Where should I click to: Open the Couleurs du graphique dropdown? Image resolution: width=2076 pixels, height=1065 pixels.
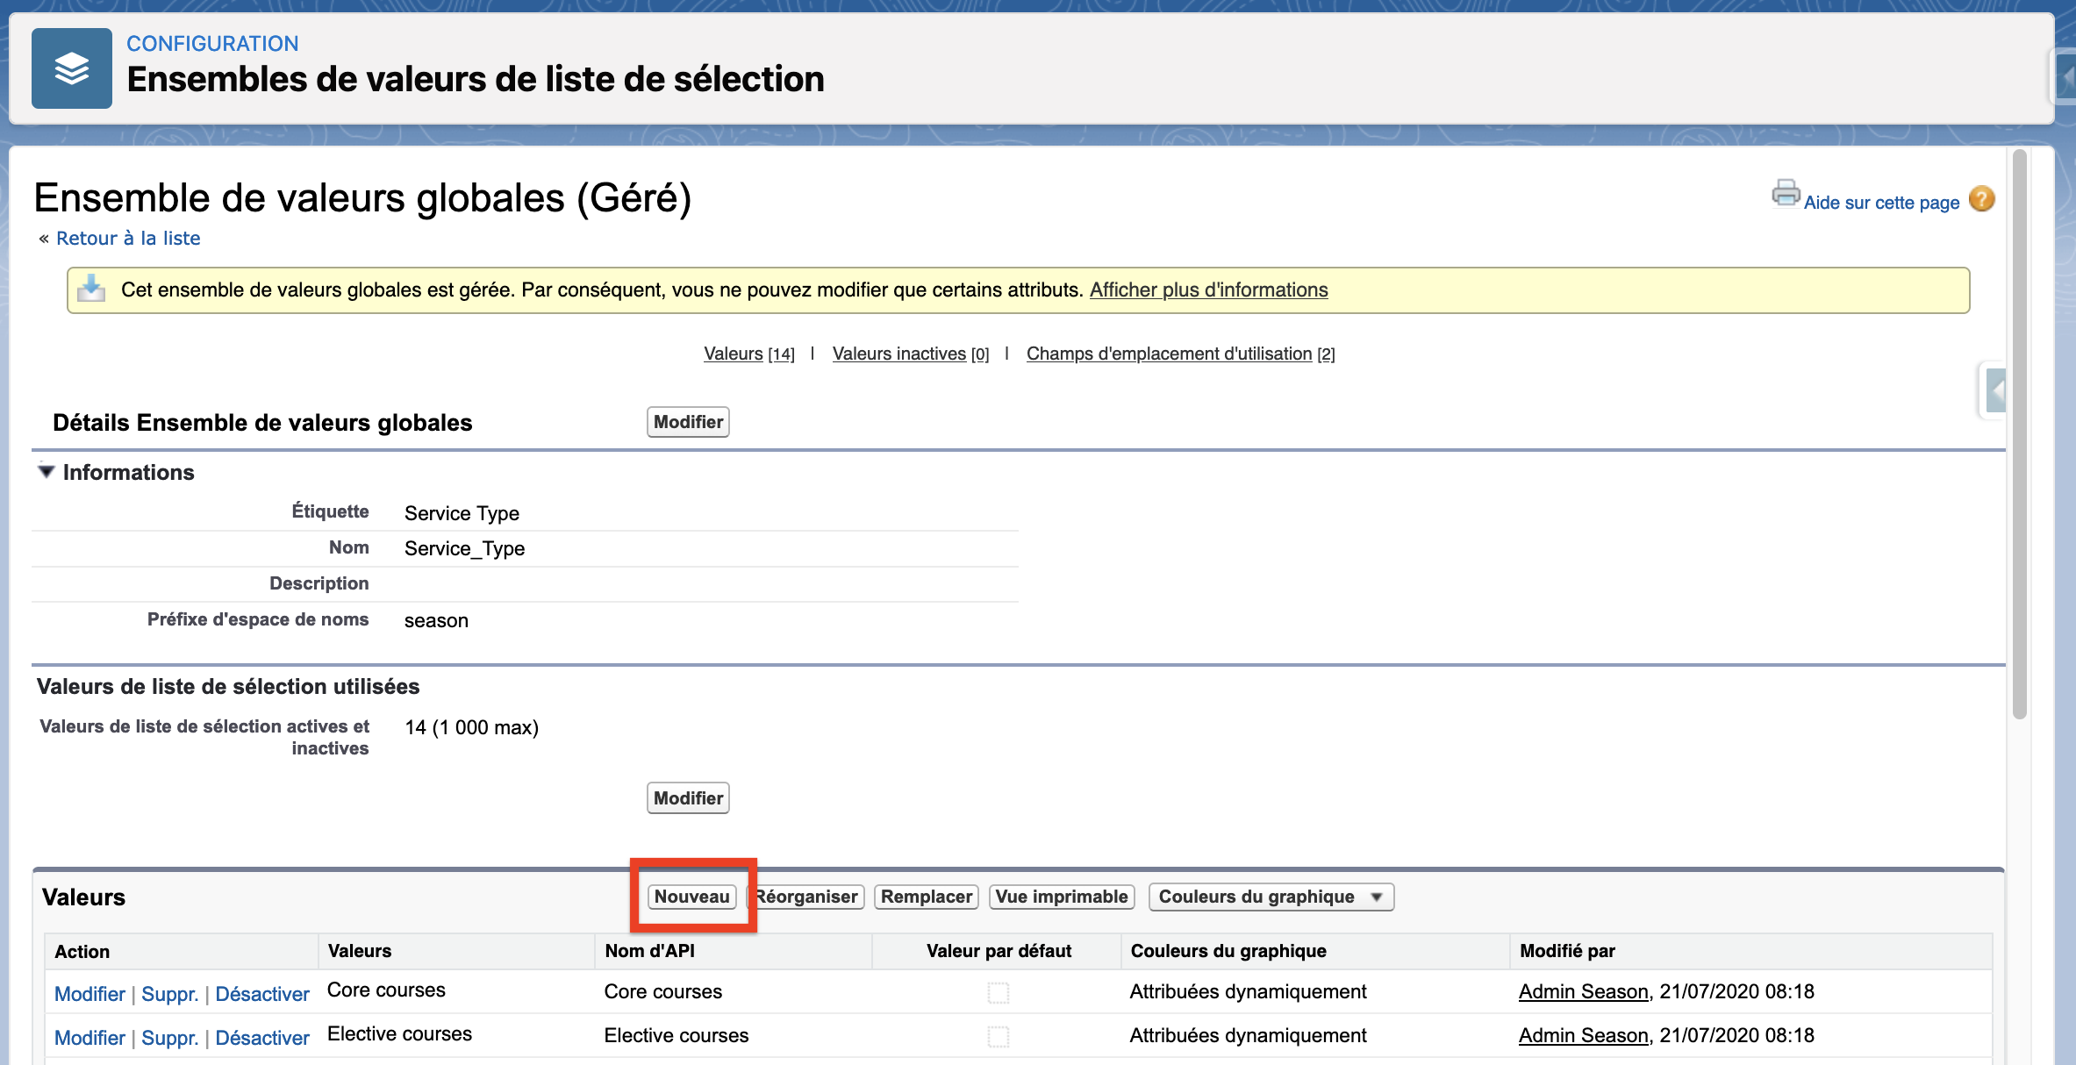click(1271, 897)
